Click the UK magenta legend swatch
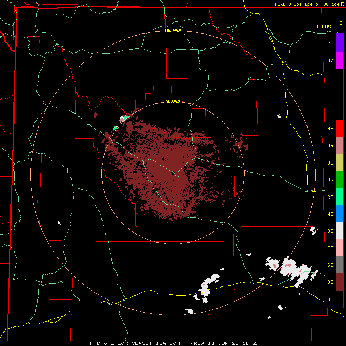The image size is (346, 346). click(x=339, y=60)
